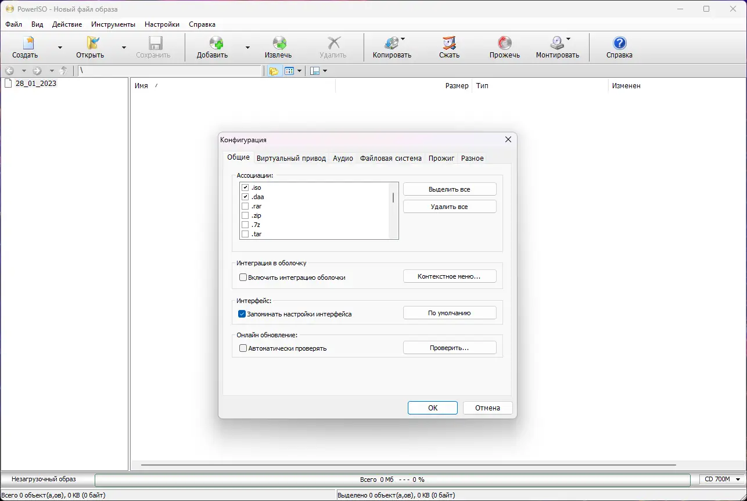Click the associations list scrollbar
747x501 pixels.
393,211
